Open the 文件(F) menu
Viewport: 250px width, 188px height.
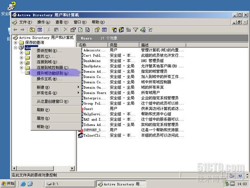tap(25, 22)
